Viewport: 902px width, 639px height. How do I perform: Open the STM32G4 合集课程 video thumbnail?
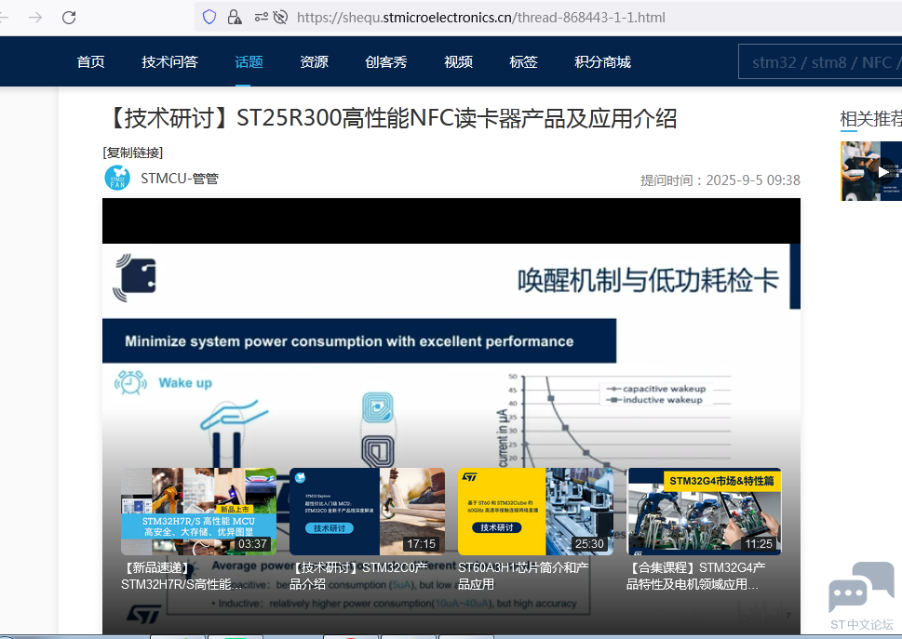pyautogui.click(x=704, y=512)
